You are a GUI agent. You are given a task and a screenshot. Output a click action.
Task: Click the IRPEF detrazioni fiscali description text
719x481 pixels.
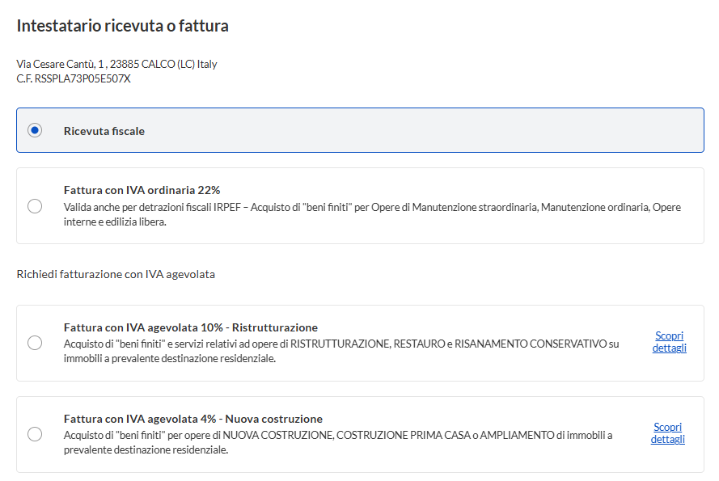click(x=372, y=214)
